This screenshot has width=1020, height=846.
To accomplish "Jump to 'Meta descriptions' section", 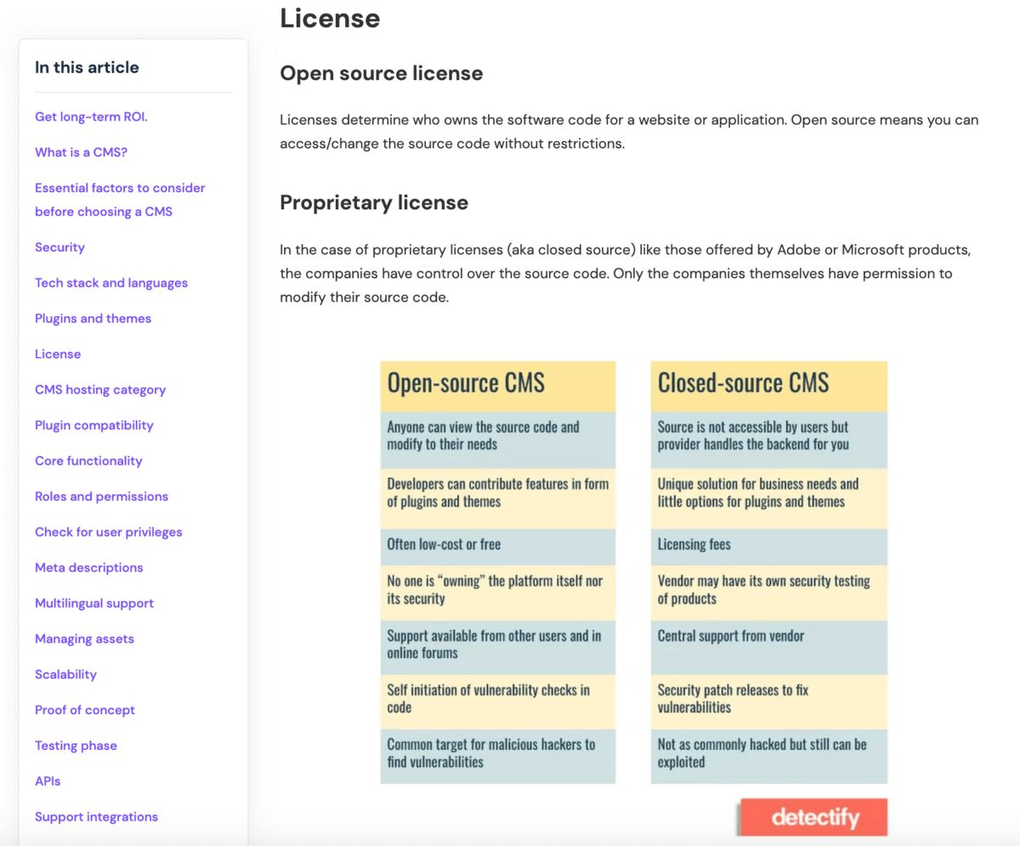I will click(x=88, y=568).
